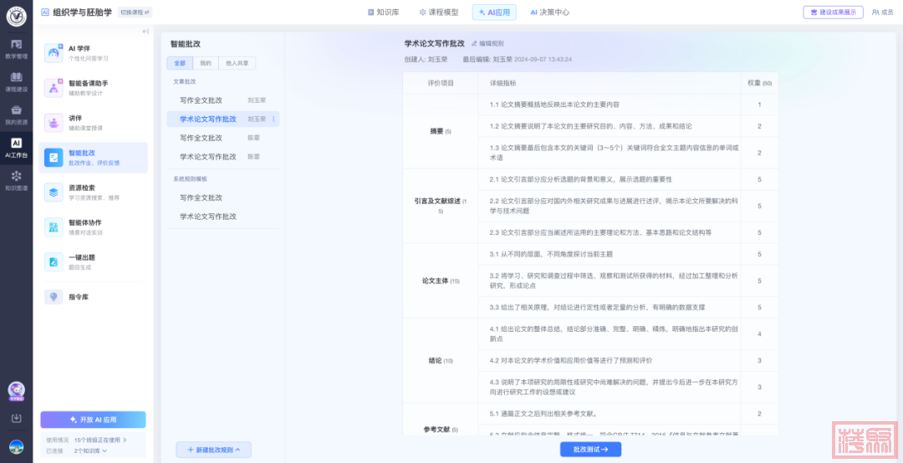
Task: Click the 批改测试 button
Action: click(590, 450)
